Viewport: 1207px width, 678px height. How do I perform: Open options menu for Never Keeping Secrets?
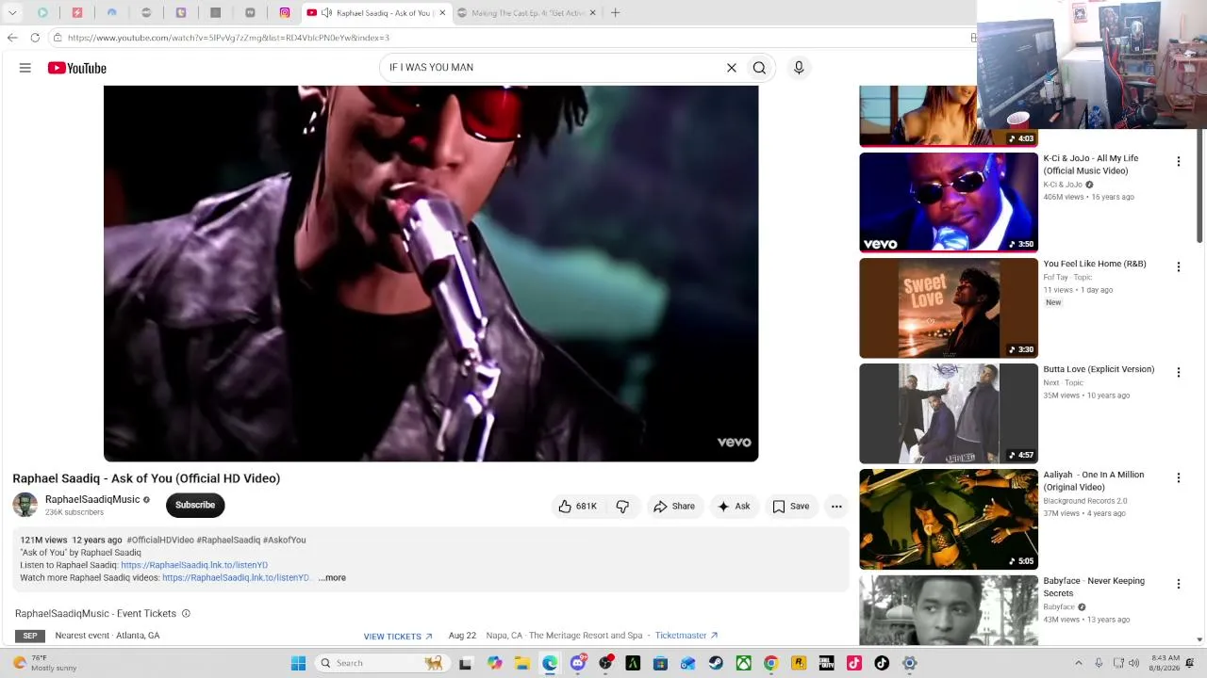(1178, 585)
